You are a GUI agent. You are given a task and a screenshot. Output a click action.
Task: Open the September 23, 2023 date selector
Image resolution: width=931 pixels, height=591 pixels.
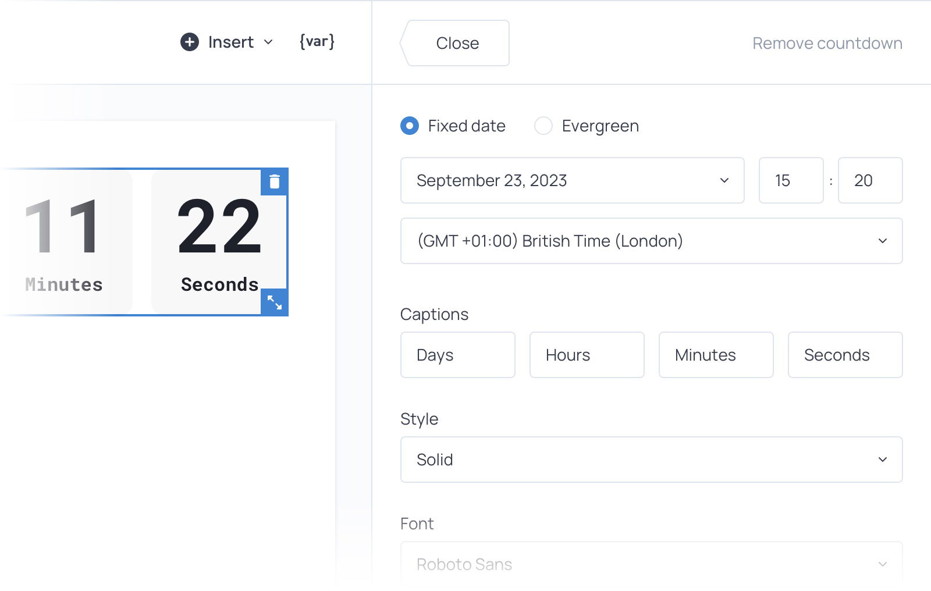[x=572, y=181]
